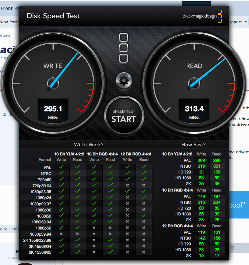This screenshot has height=265, width=249.
Task: Click the WRITE gauge label
Action: [x=53, y=66]
